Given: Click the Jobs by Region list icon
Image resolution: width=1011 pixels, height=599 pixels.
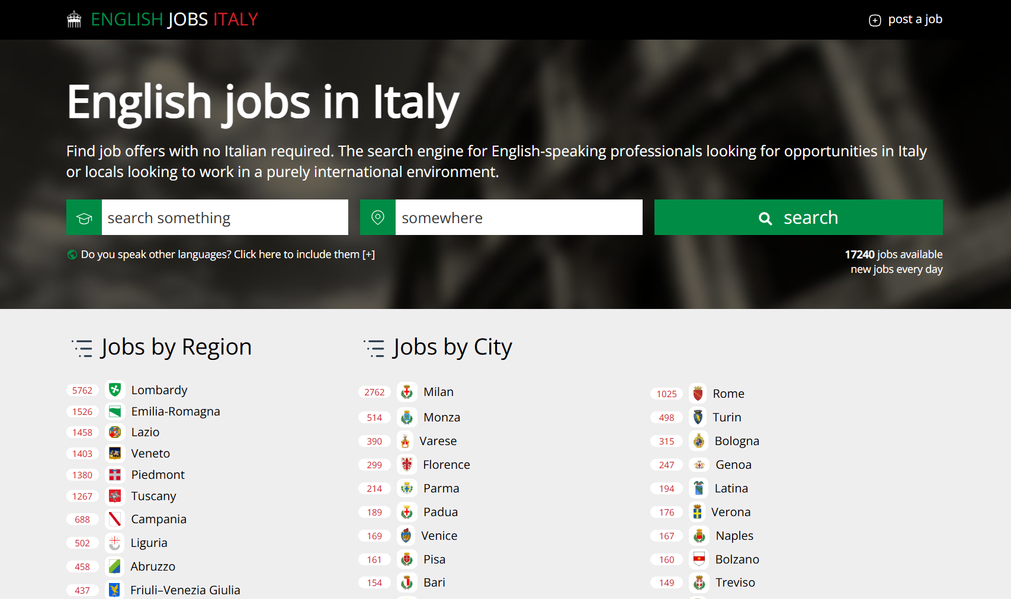Looking at the screenshot, I should click(82, 348).
